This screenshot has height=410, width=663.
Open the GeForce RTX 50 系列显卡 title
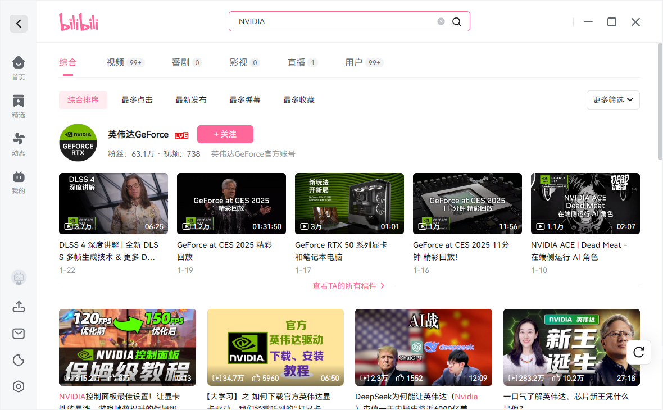point(341,250)
